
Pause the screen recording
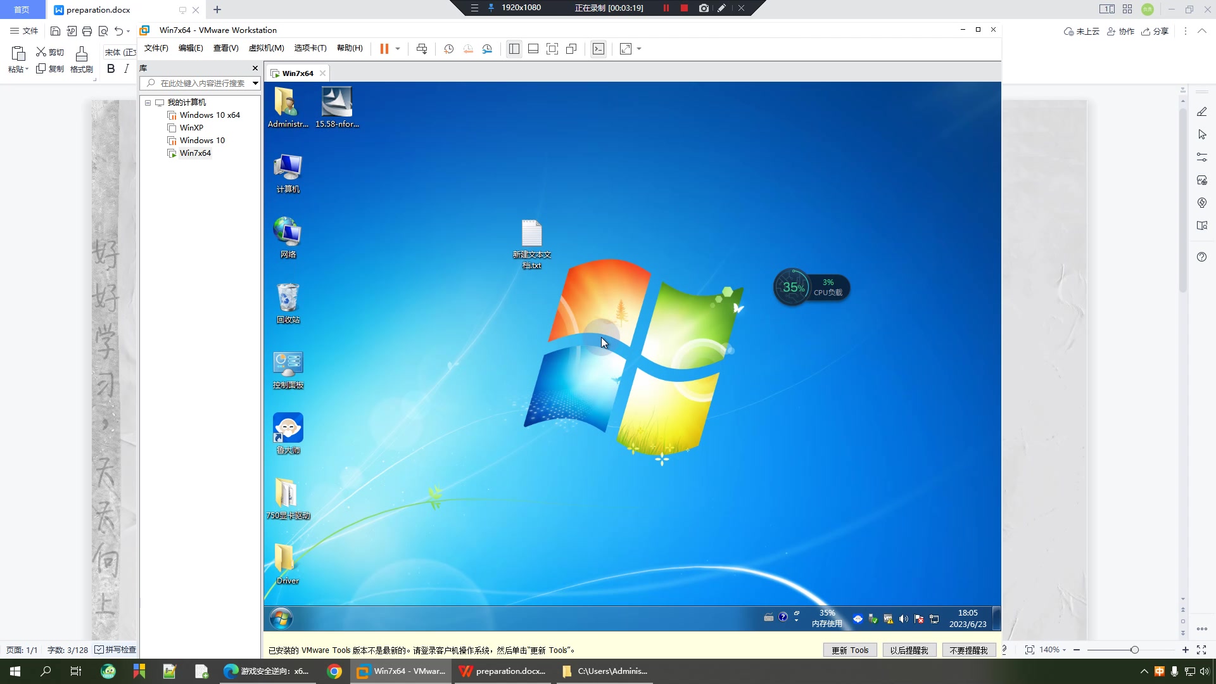click(x=666, y=8)
